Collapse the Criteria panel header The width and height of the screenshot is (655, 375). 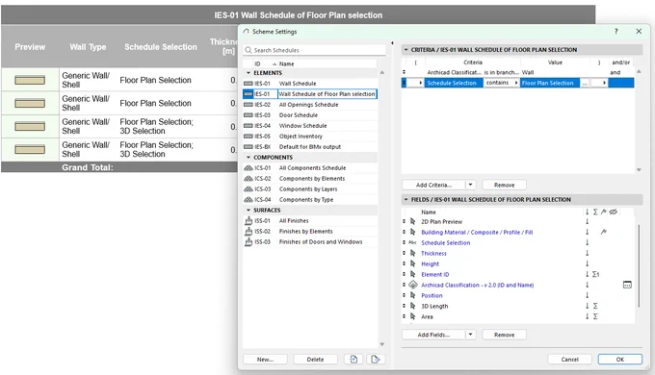pyautogui.click(x=406, y=50)
